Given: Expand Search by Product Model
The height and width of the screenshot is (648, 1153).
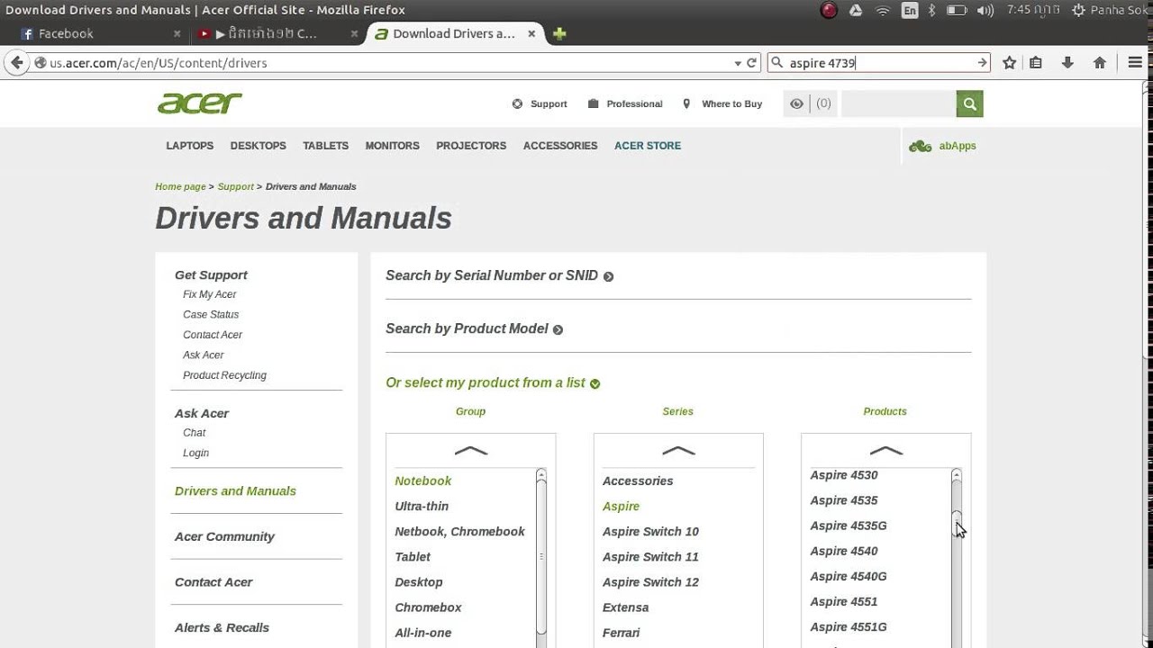Looking at the screenshot, I should click(x=558, y=329).
